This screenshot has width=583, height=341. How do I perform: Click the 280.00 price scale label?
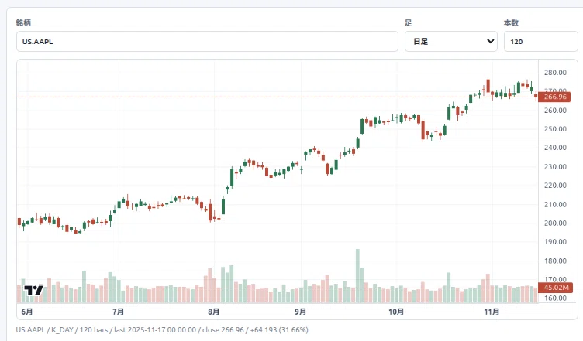pyautogui.click(x=555, y=73)
